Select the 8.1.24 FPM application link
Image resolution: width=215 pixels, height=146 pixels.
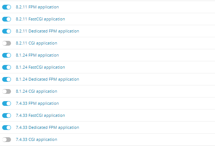pyautogui.click(x=37, y=55)
